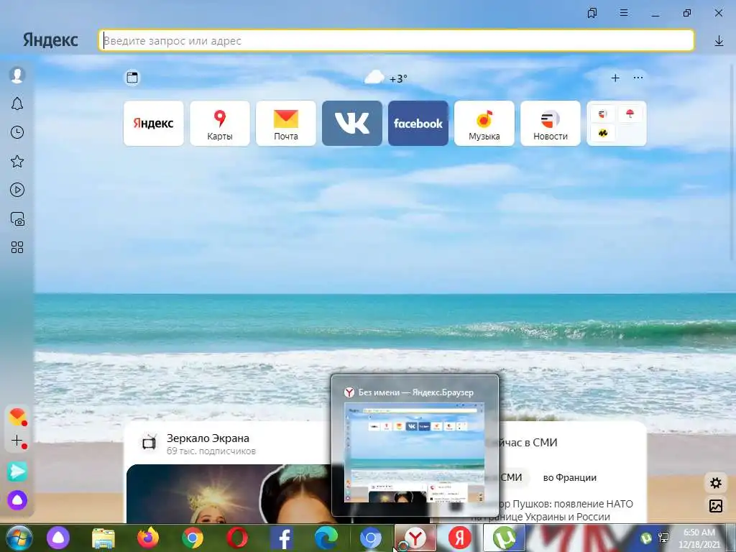Launch Alice assistant in browser sidebar

[17, 500]
